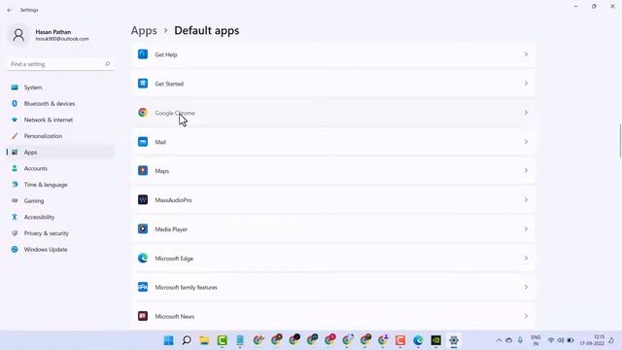Expand Microsoft Edge row chevron

click(526, 258)
